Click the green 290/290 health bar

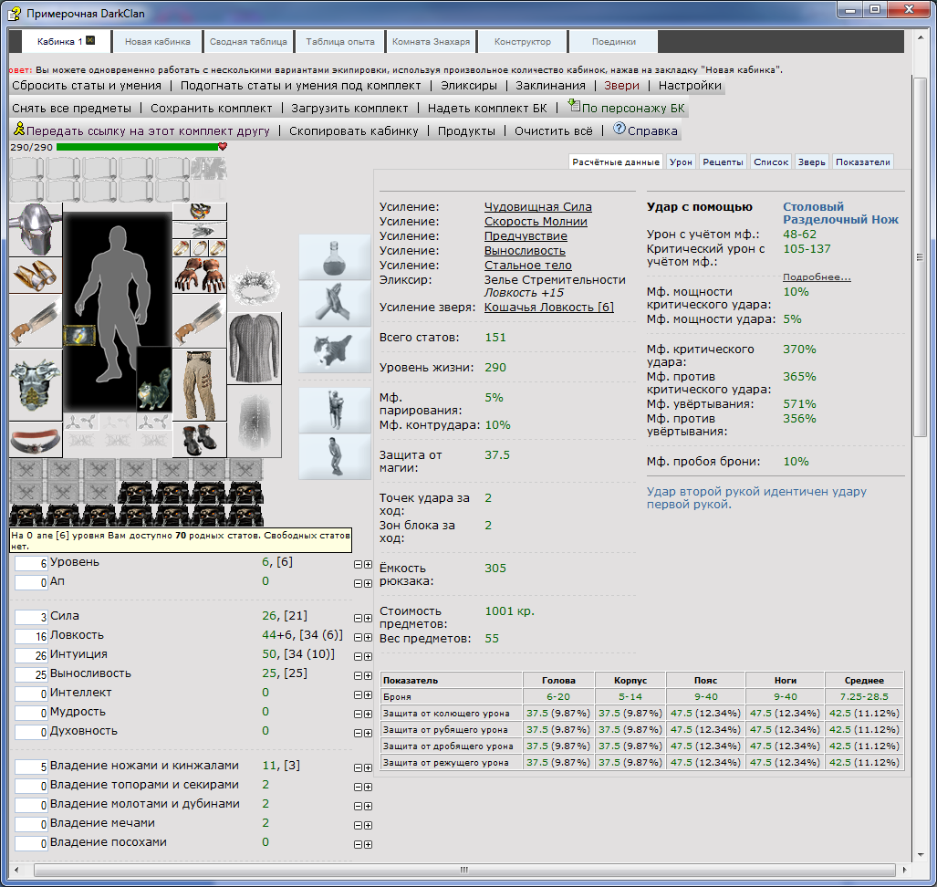tap(138, 146)
